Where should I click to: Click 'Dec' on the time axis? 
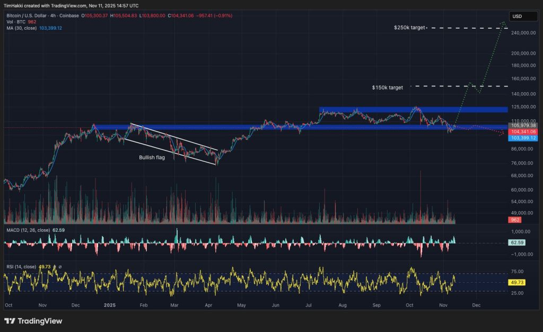pos(476,305)
